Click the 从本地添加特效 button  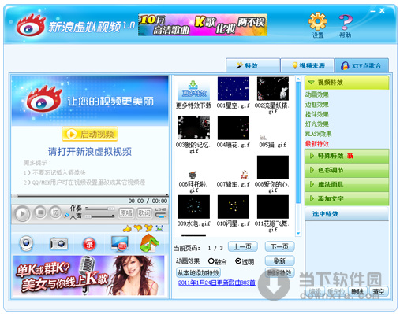198,272
